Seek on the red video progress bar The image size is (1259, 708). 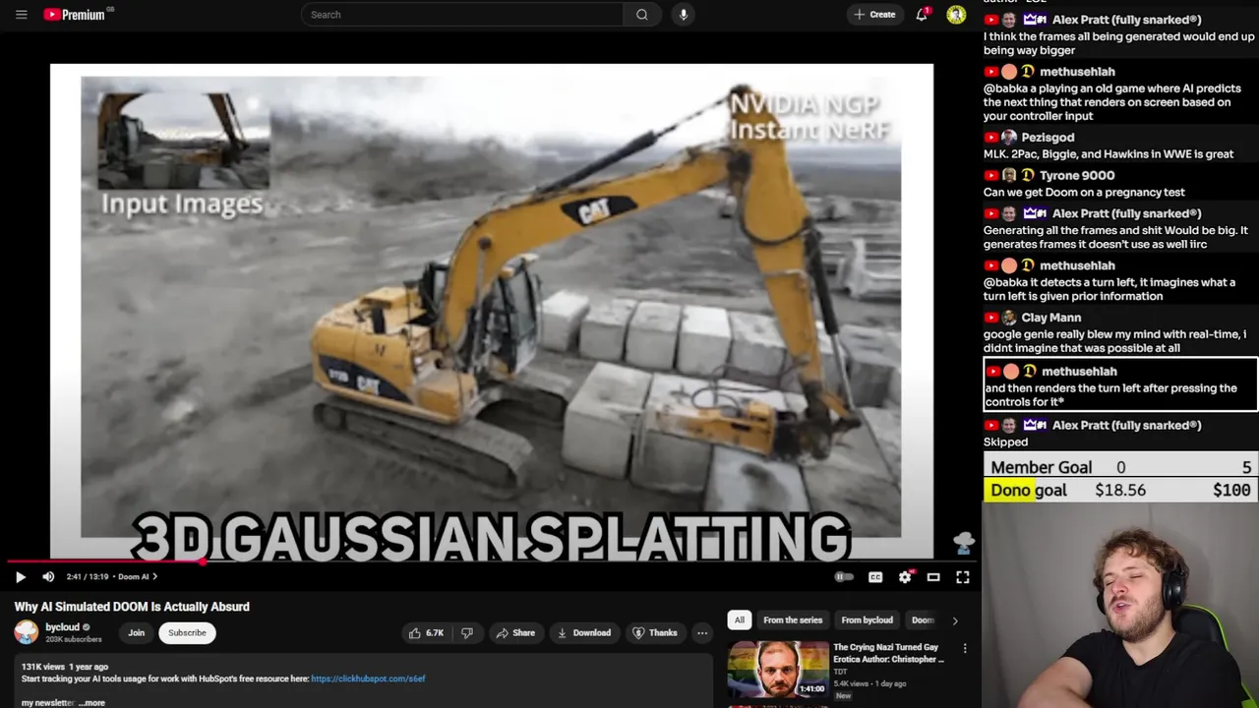(x=492, y=561)
